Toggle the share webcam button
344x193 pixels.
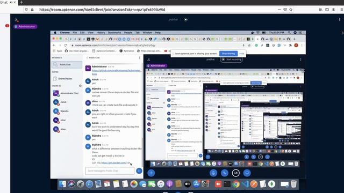pyautogui.click(x=236, y=173)
